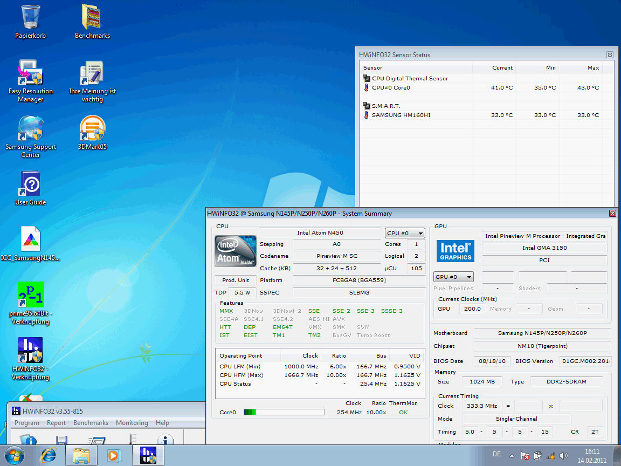Launch the prime95 64Bit shortcut
621x466 pixels.
click(x=31, y=303)
